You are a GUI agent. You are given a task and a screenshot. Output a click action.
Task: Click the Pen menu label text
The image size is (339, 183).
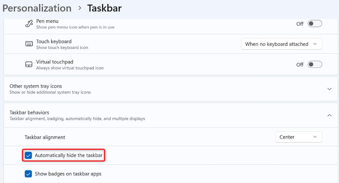click(x=47, y=22)
